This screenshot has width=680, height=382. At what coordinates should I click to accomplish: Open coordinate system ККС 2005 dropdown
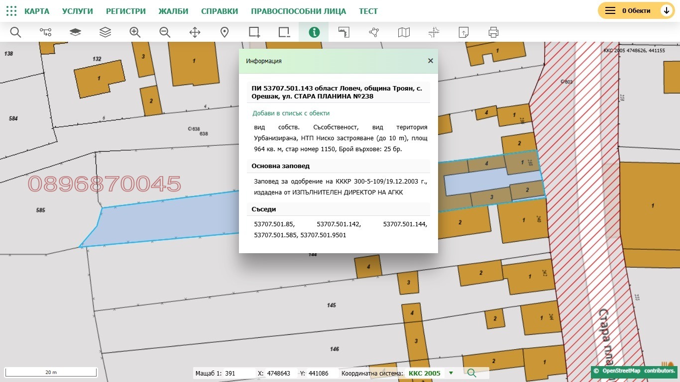tap(451, 373)
